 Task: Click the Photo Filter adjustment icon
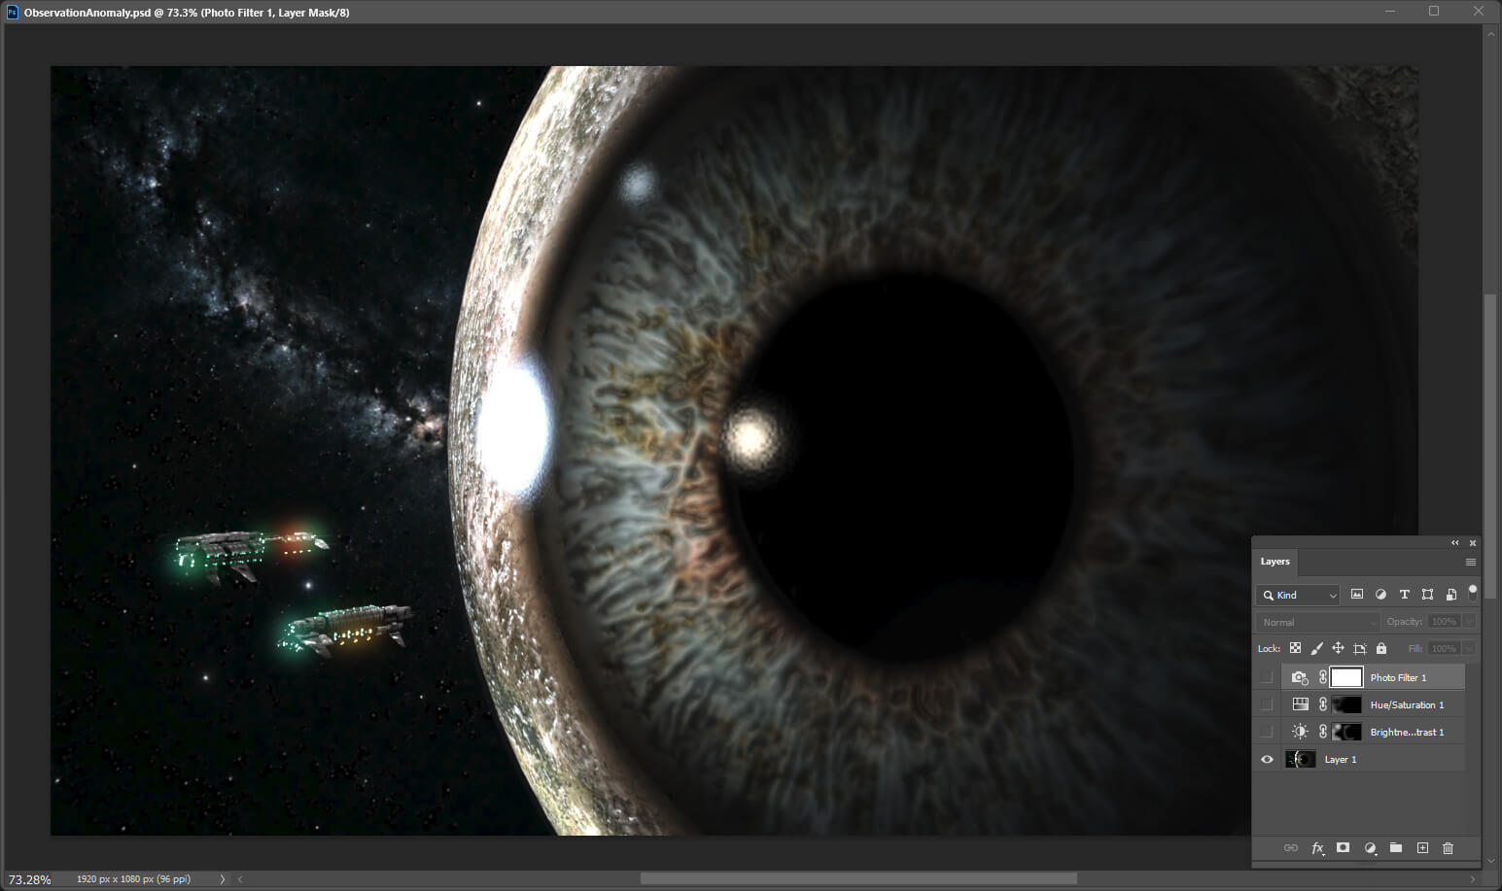pyautogui.click(x=1300, y=677)
